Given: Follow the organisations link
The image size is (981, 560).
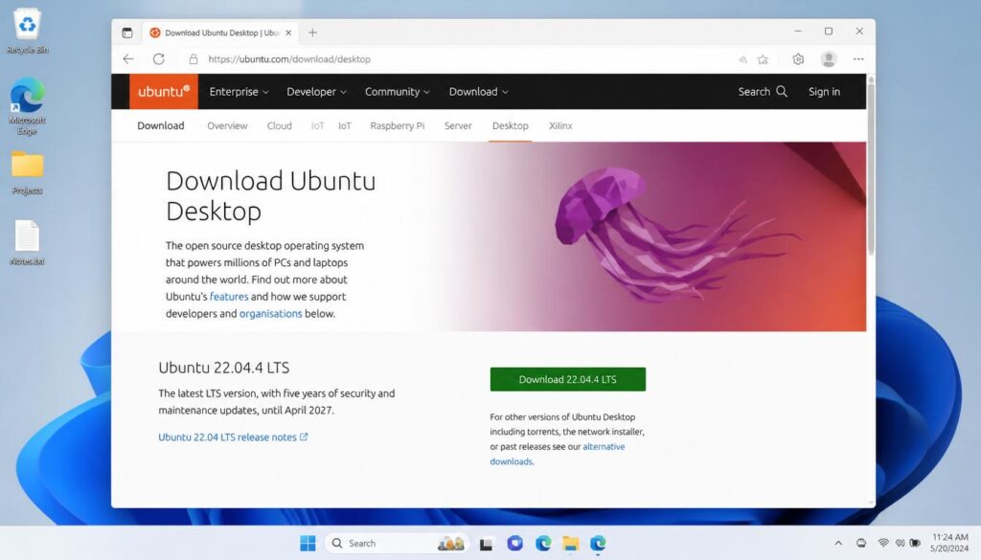Looking at the screenshot, I should click(270, 313).
